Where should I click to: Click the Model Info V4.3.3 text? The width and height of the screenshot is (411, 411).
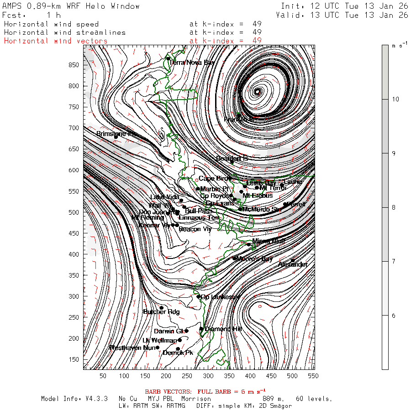[74, 399]
